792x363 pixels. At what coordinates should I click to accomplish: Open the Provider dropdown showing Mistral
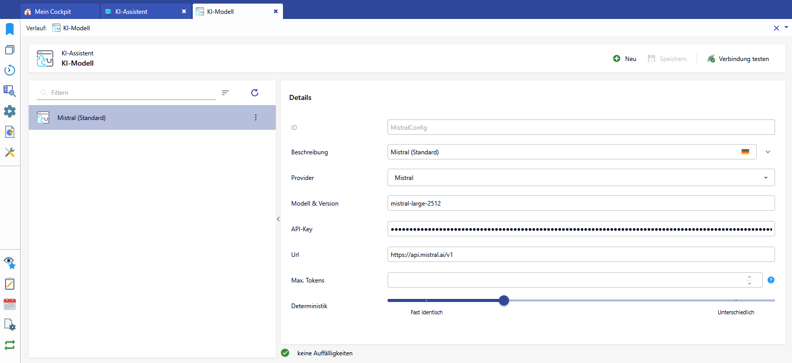pos(581,178)
